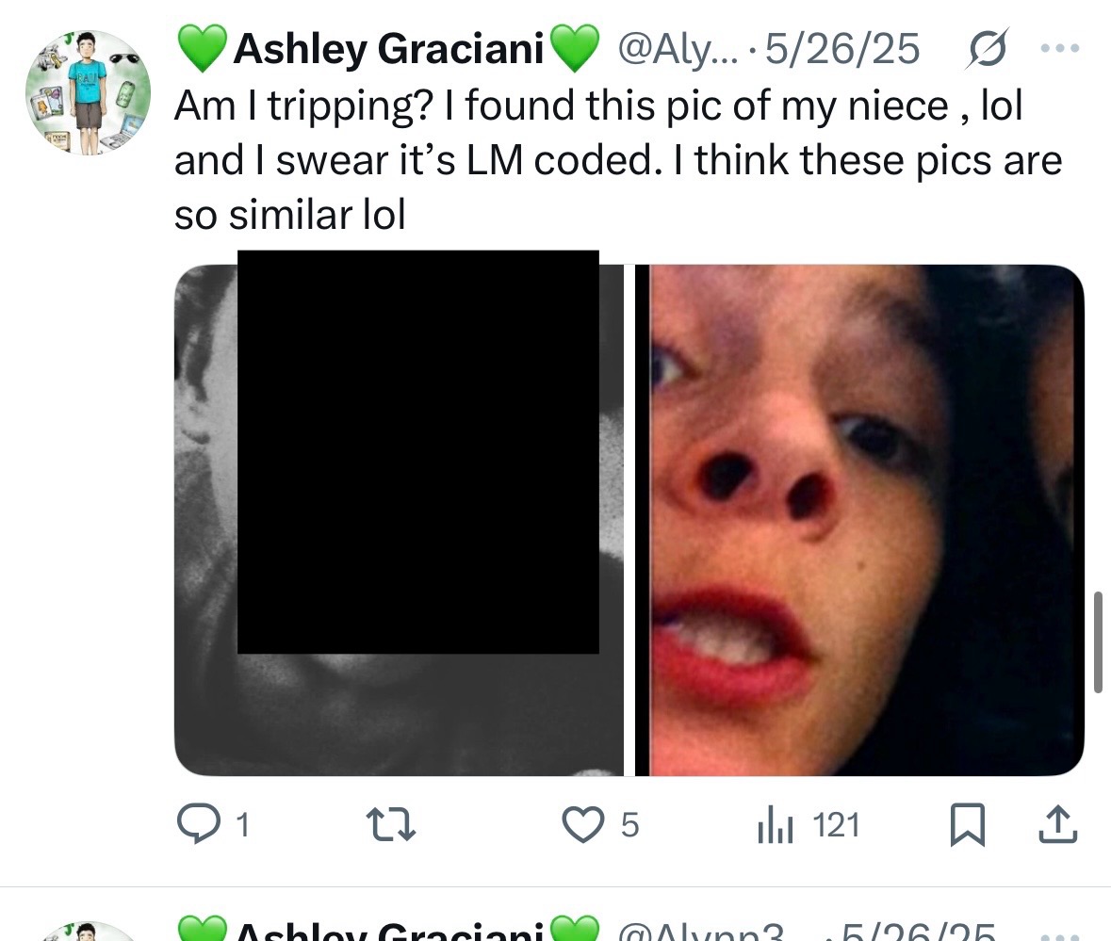Tap the share upload-arrow icon

point(1058,824)
